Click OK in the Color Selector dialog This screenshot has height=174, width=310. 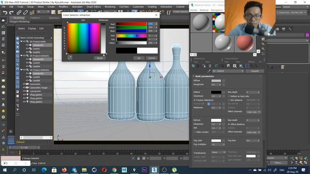pyautogui.click(x=139, y=58)
